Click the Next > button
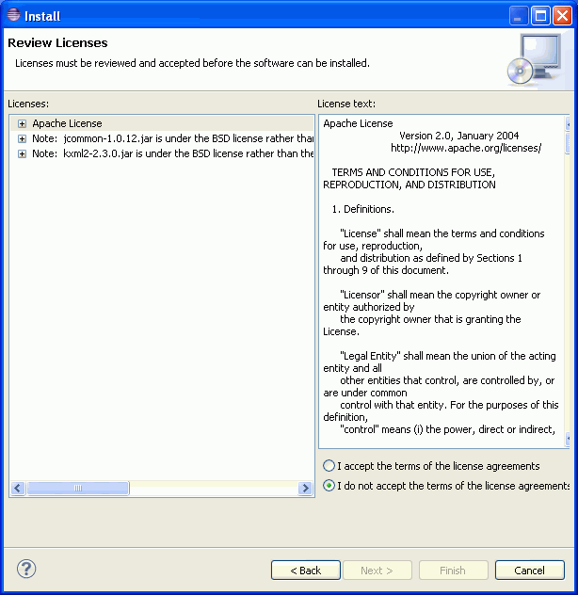The height and width of the screenshot is (595, 578). tap(377, 570)
